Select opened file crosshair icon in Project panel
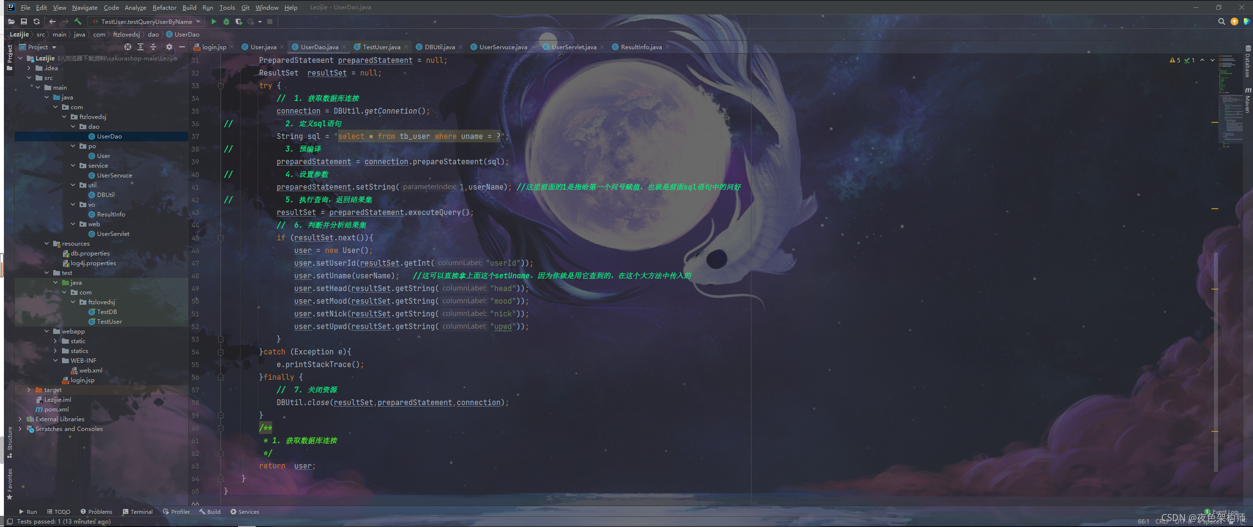Viewport: 1253px width, 527px height. pyautogui.click(x=128, y=47)
